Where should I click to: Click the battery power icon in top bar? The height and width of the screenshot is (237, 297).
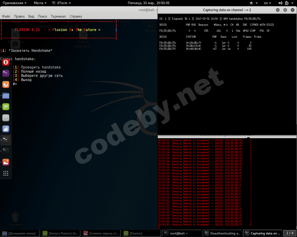coord(287,3)
